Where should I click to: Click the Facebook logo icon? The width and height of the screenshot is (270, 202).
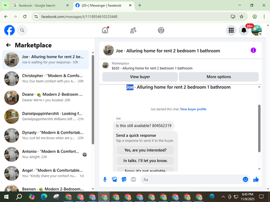[9, 30]
